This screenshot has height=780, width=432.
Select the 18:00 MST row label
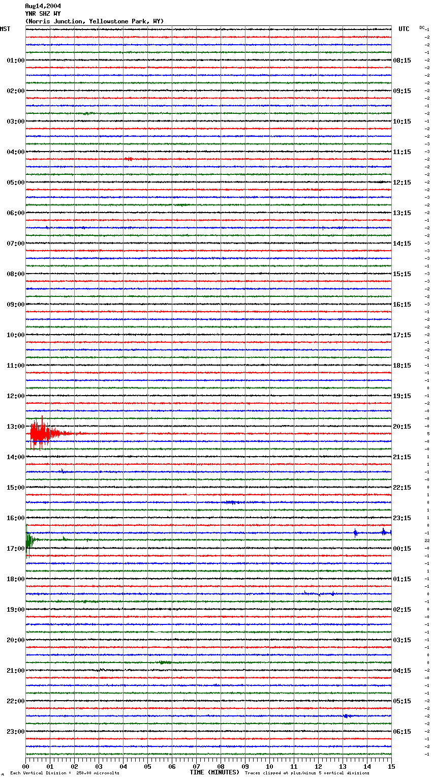pyautogui.click(x=16, y=579)
